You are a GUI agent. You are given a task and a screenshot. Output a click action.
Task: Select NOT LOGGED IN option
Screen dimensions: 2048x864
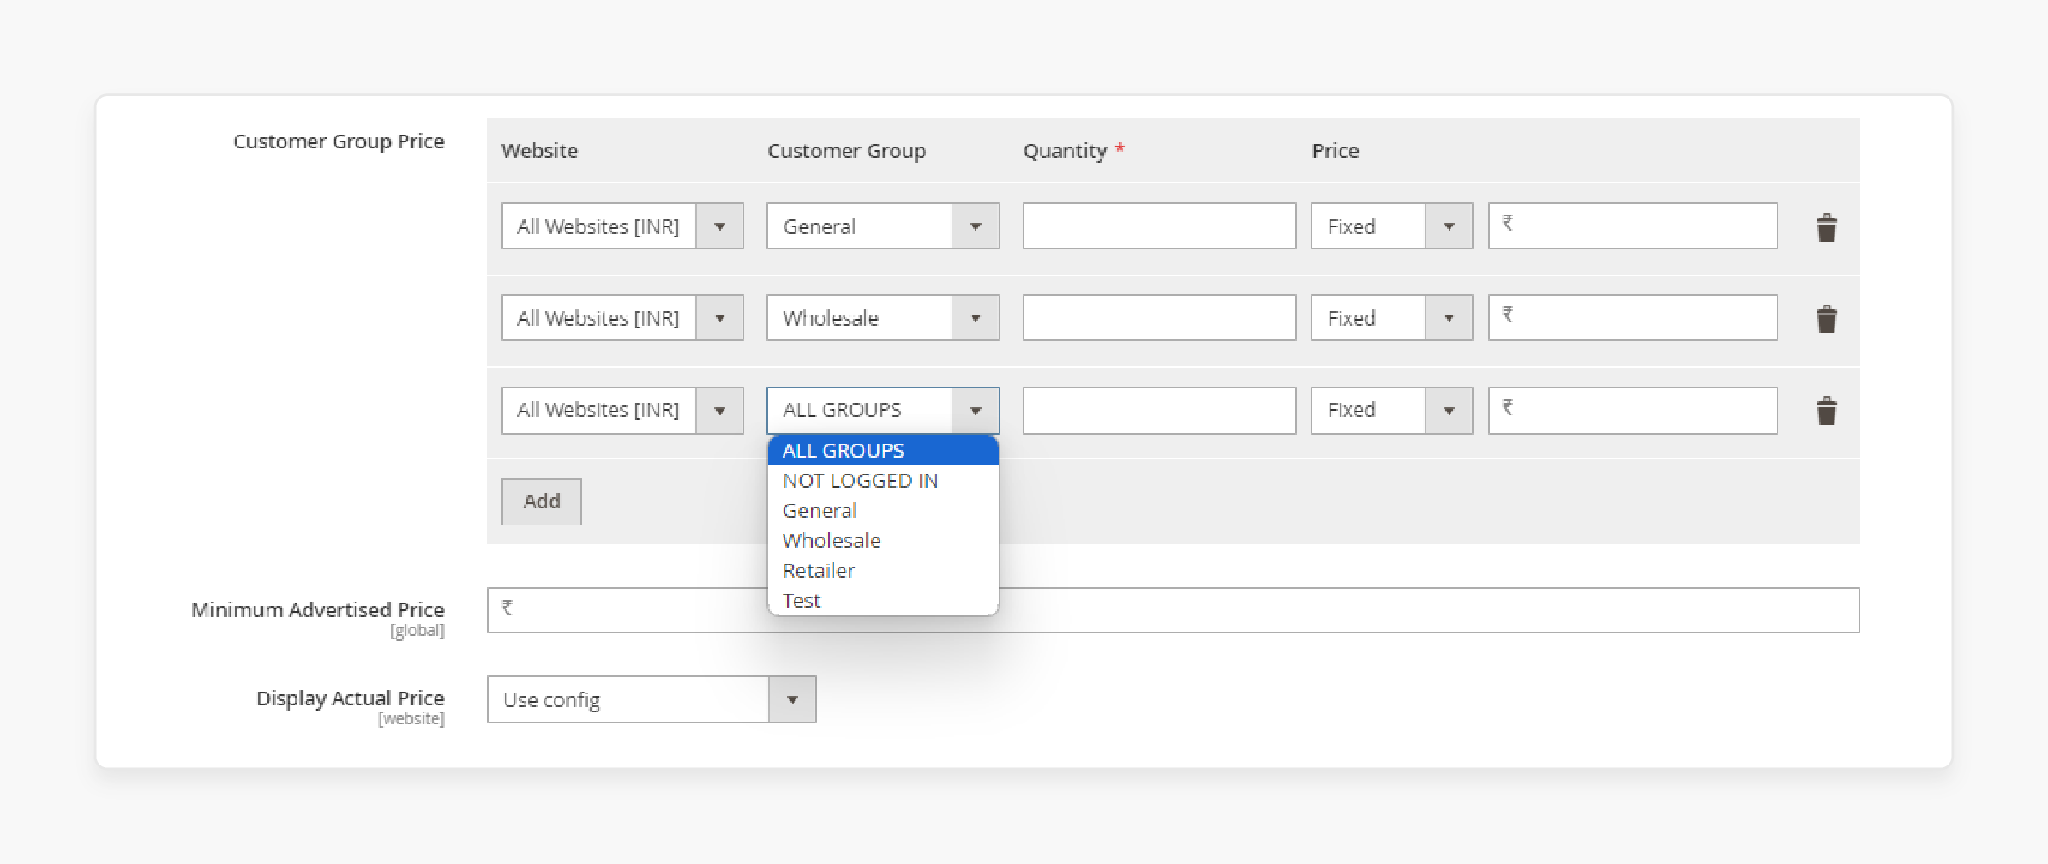coord(883,481)
